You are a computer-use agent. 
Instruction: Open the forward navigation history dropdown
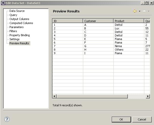(149, 11)
